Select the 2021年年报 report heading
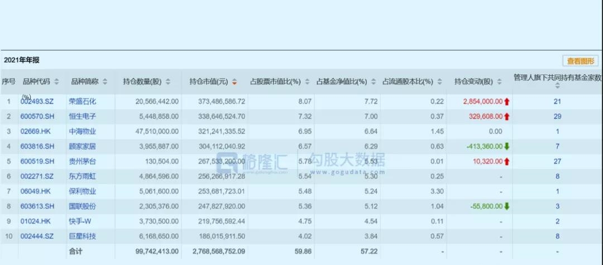 (x=22, y=60)
